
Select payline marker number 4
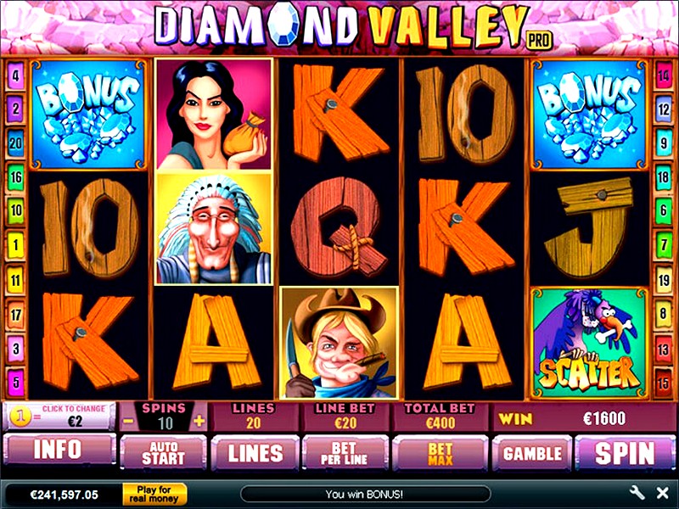tap(15, 76)
